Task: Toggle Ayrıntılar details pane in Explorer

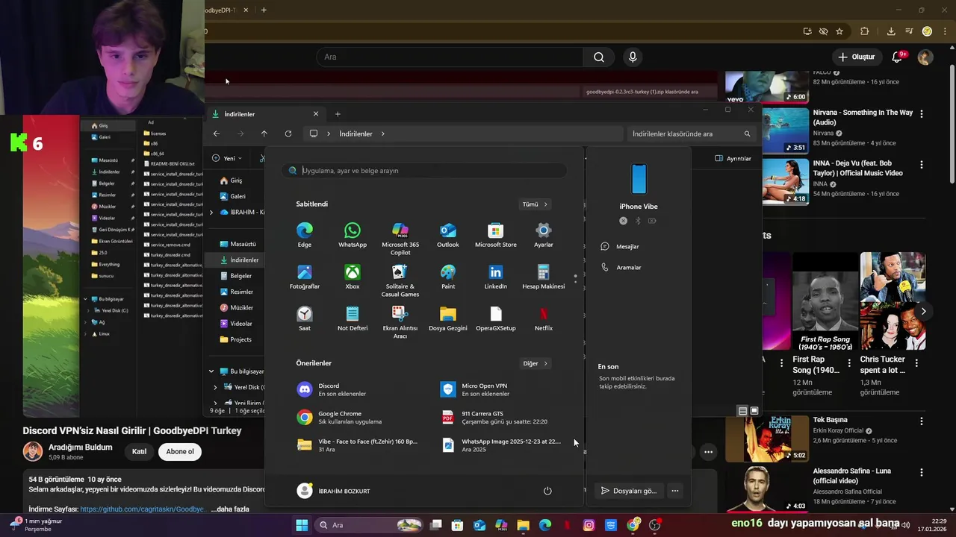Action: 733,158
